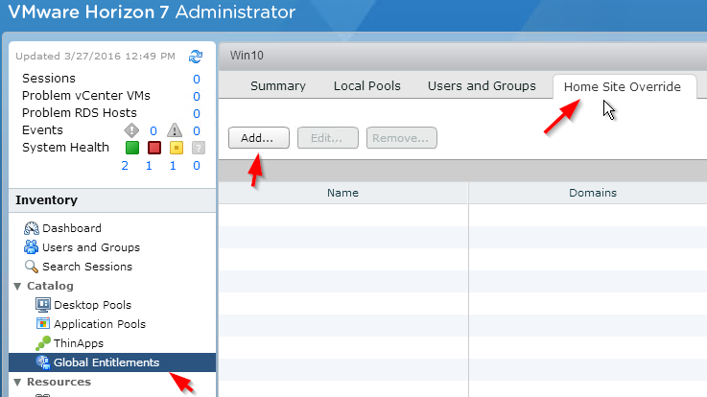The image size is (707, 397).
Task: Open Search Sessions in Inventory
Action: (x=87, y=267)
